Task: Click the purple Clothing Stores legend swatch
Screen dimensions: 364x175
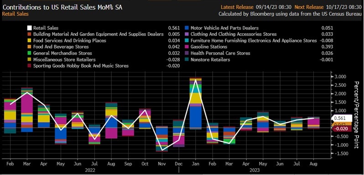Action: [x=187, y=34]
